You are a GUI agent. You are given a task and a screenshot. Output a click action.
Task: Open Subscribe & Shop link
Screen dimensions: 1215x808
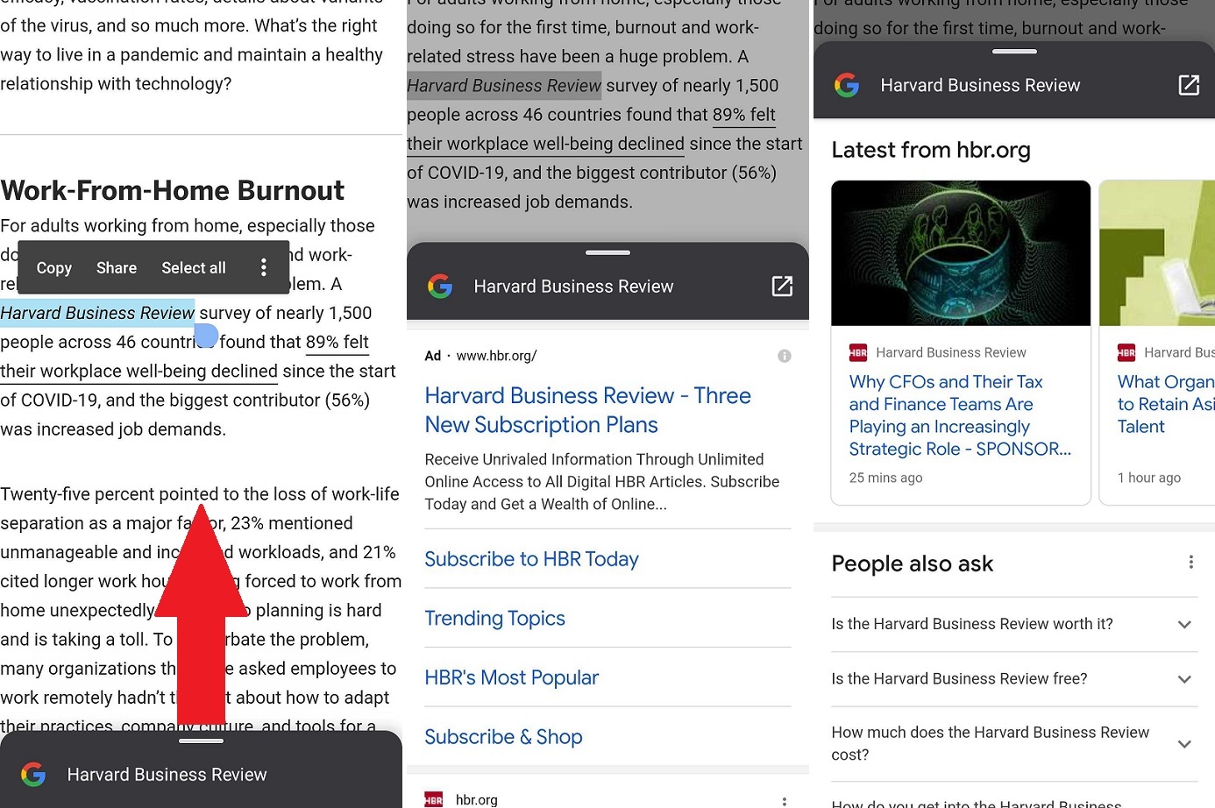tap(503, 737)
